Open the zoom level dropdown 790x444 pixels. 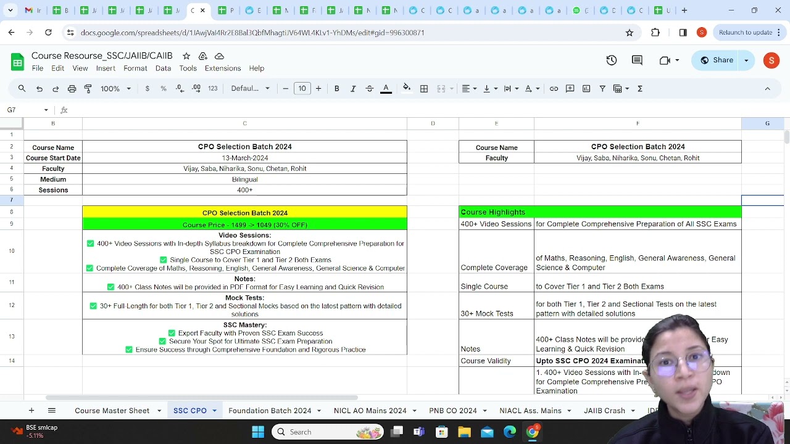pos(115,88)
